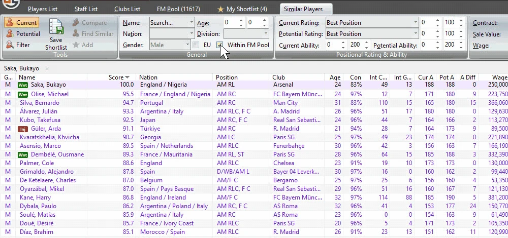Open the Name search dropdown
The image size is (508, 238).
(192, 23)
